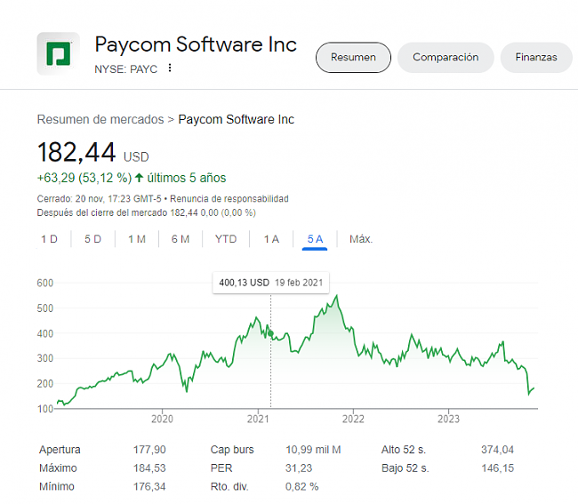Viewport: 578px width, 504px height.
Task: Click the 2020 label on chart axis
Action: pyautogui.click(x=162, y=419)
